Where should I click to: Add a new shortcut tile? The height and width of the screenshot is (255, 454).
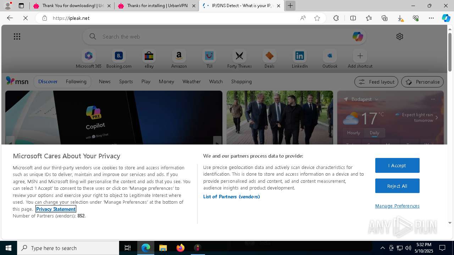(360, 59)
